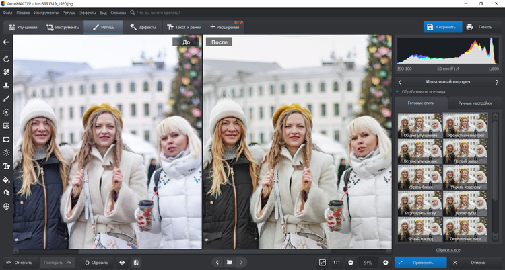Switch to 'Ручные настройки' tab
Viewport: 505px width, 270px height.
tap(475, 103)
